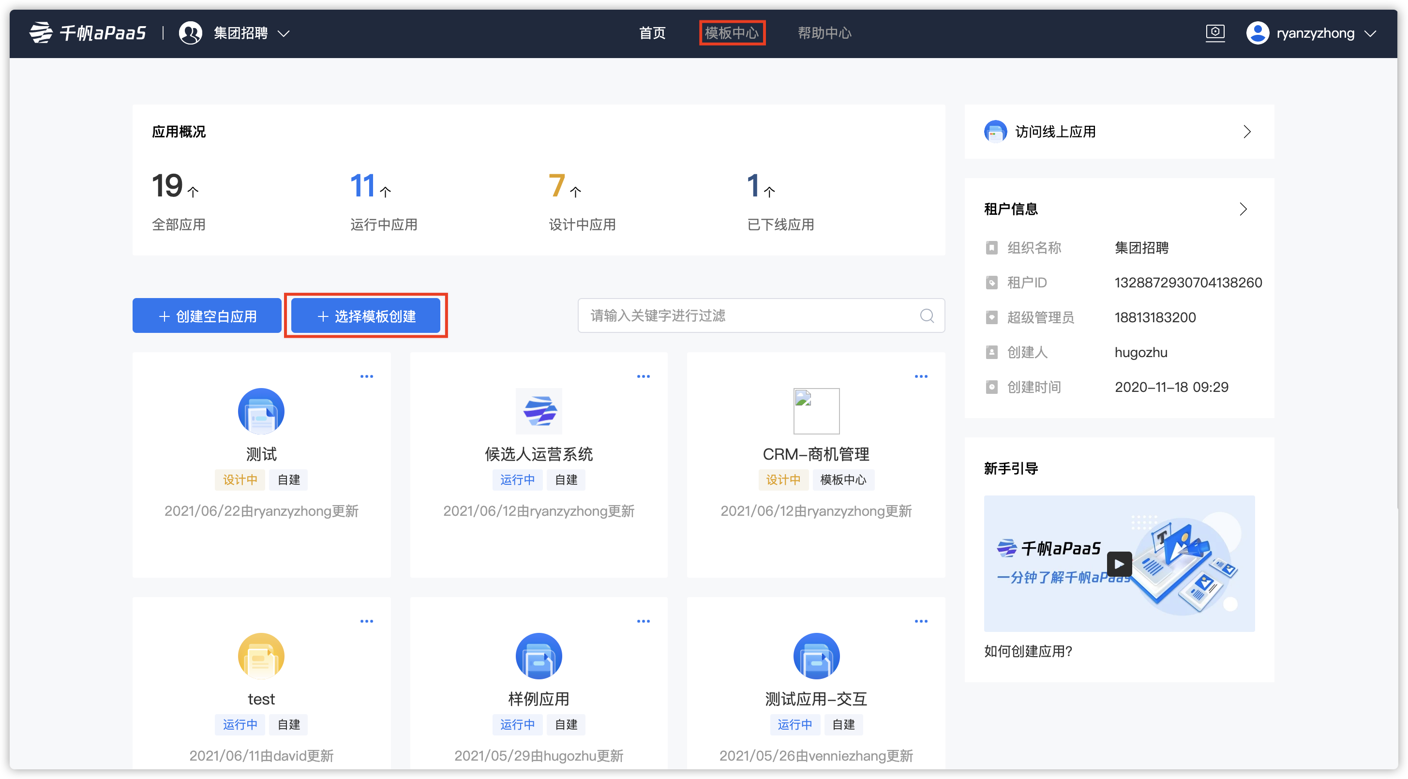This screenshot has width=1408, height=779.
Task: Click 选择模板创建 button
Action: [366, 315]
